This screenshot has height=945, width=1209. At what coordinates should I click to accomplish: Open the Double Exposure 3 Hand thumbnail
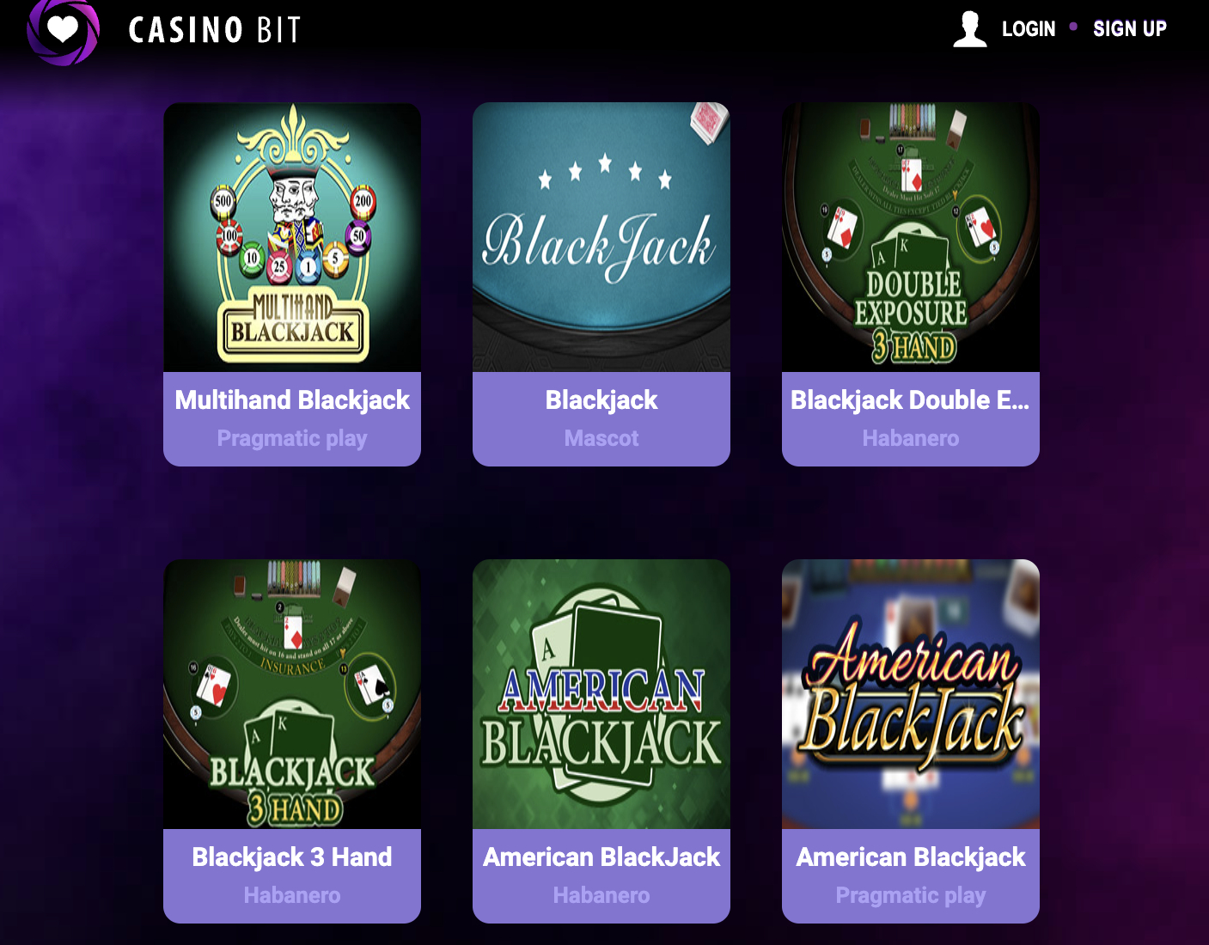click(911, 237)
